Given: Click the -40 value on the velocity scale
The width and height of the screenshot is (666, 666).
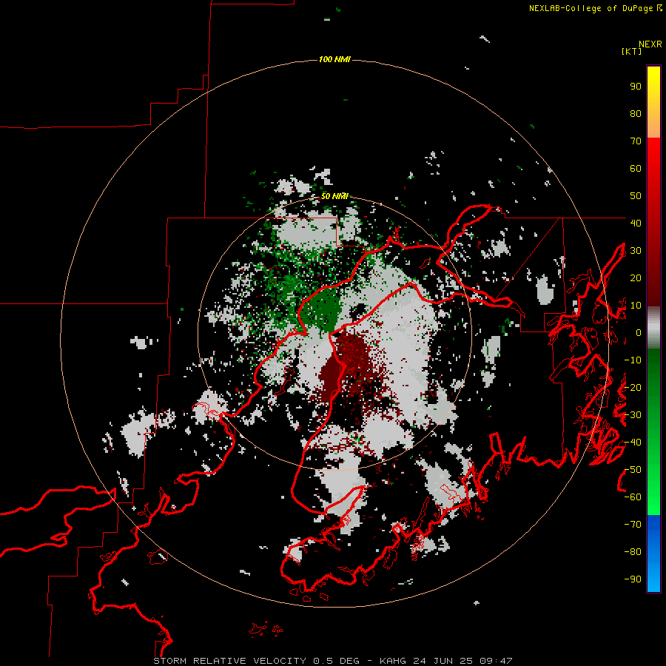Looking at the screenshot, I should click(633, 443).
